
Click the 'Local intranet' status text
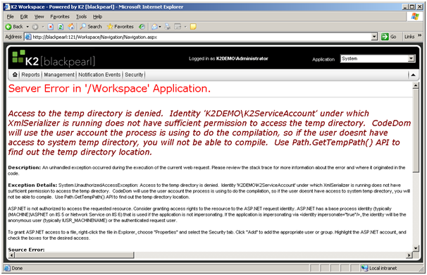coord(383,269)
